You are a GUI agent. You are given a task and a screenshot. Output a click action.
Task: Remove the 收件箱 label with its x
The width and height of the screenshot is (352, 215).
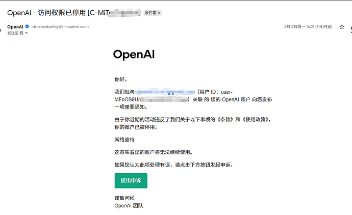coord(159,13)
